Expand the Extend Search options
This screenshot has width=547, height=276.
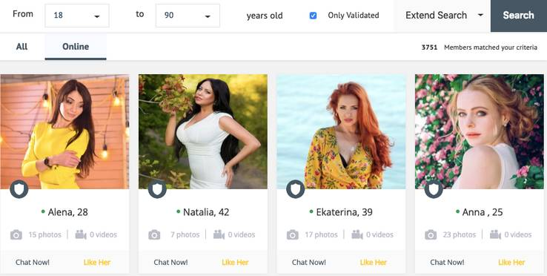click(x=442, y=16)
